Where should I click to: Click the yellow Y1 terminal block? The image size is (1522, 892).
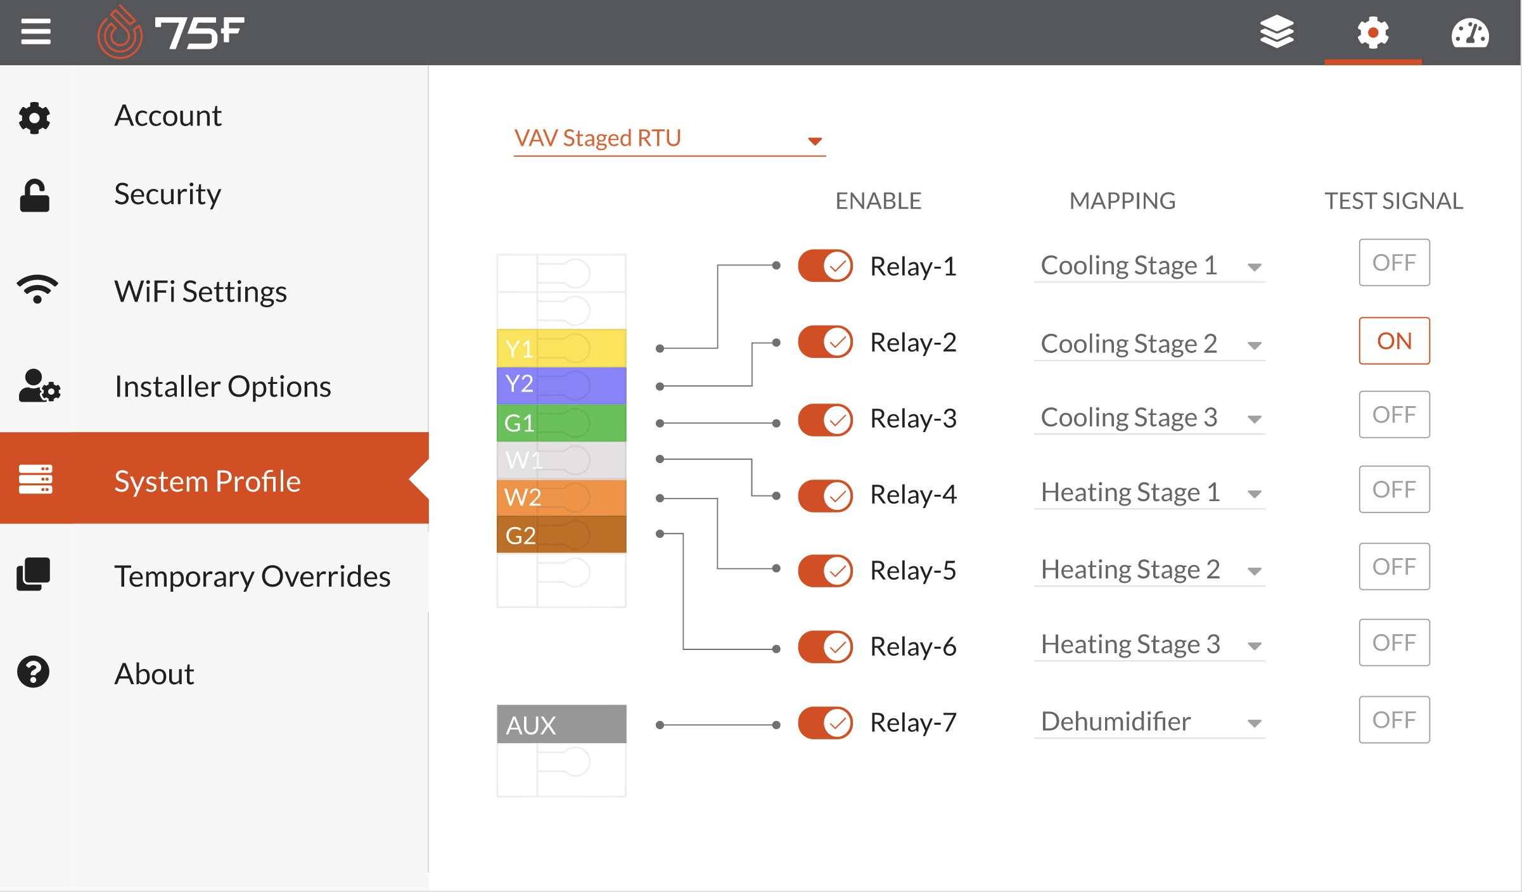pos(561,348)
